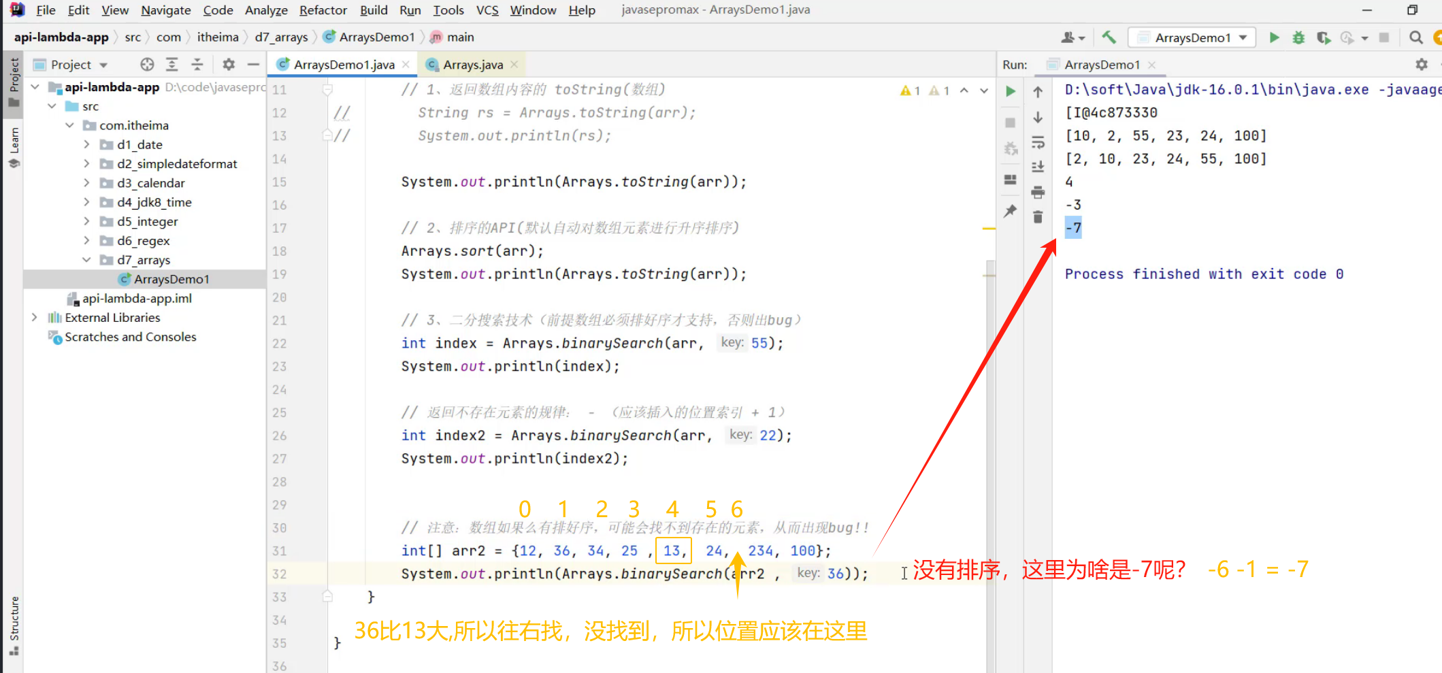Print the console output
1442x673 pixels.
1038,193
